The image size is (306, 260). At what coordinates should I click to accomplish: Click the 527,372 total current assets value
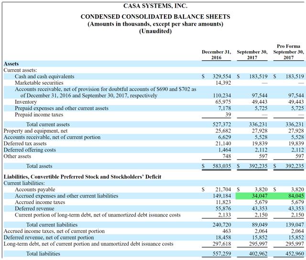tap(222, 124)
